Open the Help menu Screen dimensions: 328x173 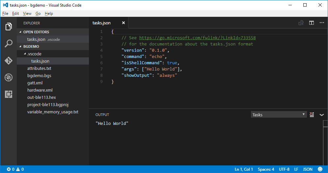coord(49,14)
